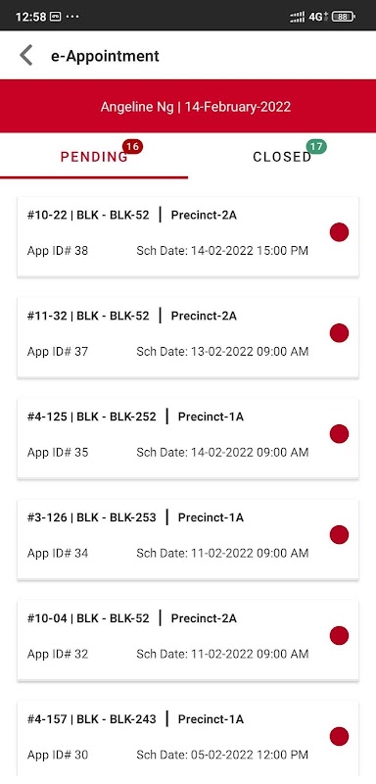Open appointment #10-22 BLK-52 card
Viewport: 376px width, 784px height.
tap(188, 236)
